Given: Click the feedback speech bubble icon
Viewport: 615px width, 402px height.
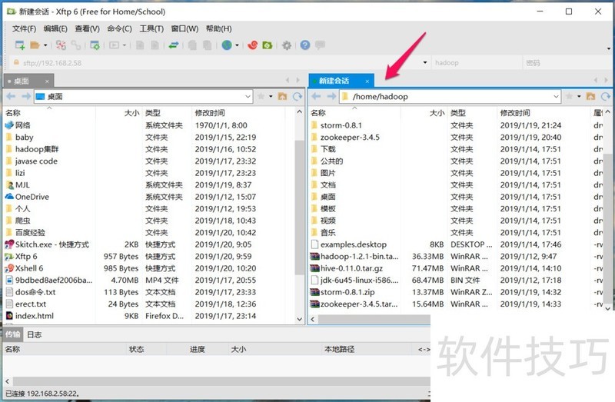Looking at the screenshot, I should [320, 45].
